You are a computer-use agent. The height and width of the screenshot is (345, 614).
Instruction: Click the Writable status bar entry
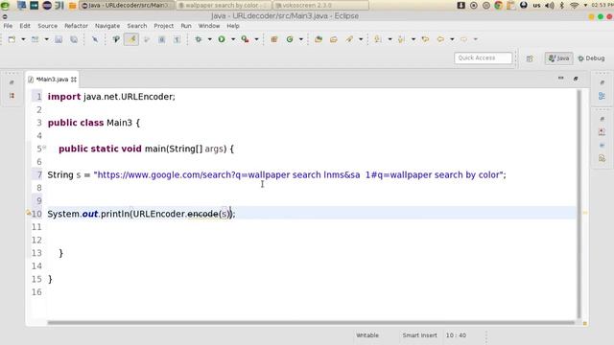coord(367,335)
